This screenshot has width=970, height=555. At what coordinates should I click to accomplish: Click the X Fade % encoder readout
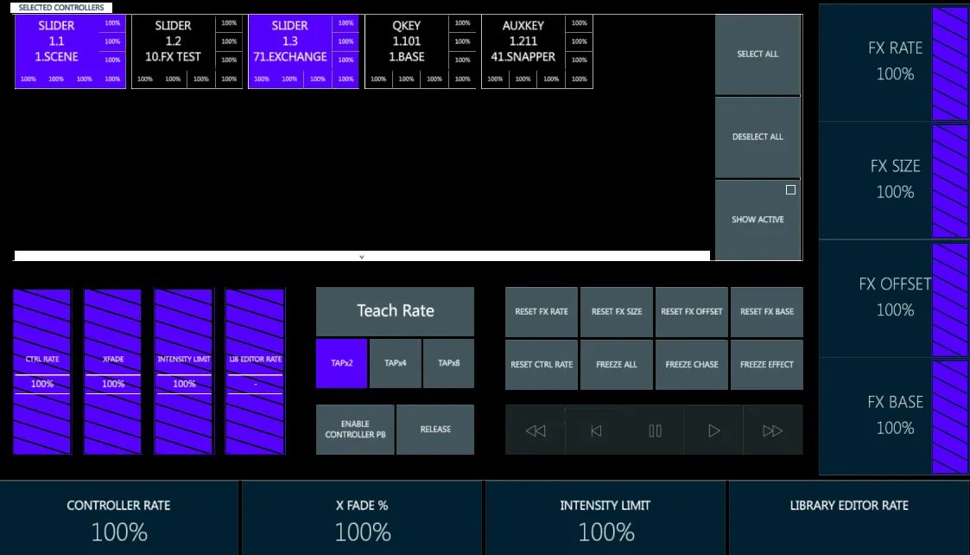tap(363, 519)
